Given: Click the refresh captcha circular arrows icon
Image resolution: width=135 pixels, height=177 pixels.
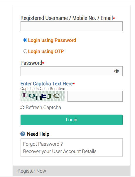Looking at the screenshot, I should (22, 108).
